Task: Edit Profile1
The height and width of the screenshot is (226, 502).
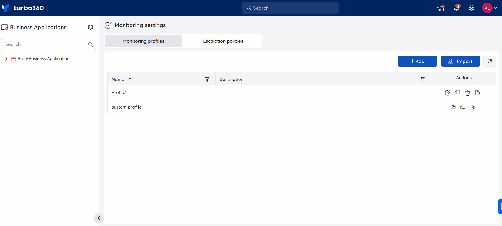Action: pyautogui.click(x=448, y=93)
